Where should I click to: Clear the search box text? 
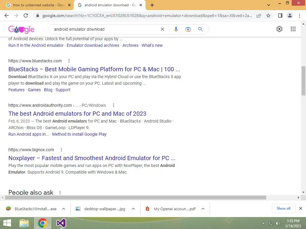162,29
